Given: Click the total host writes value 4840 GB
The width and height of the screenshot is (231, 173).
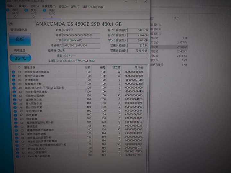Looking at the screenshot, I should coord(138,35).
